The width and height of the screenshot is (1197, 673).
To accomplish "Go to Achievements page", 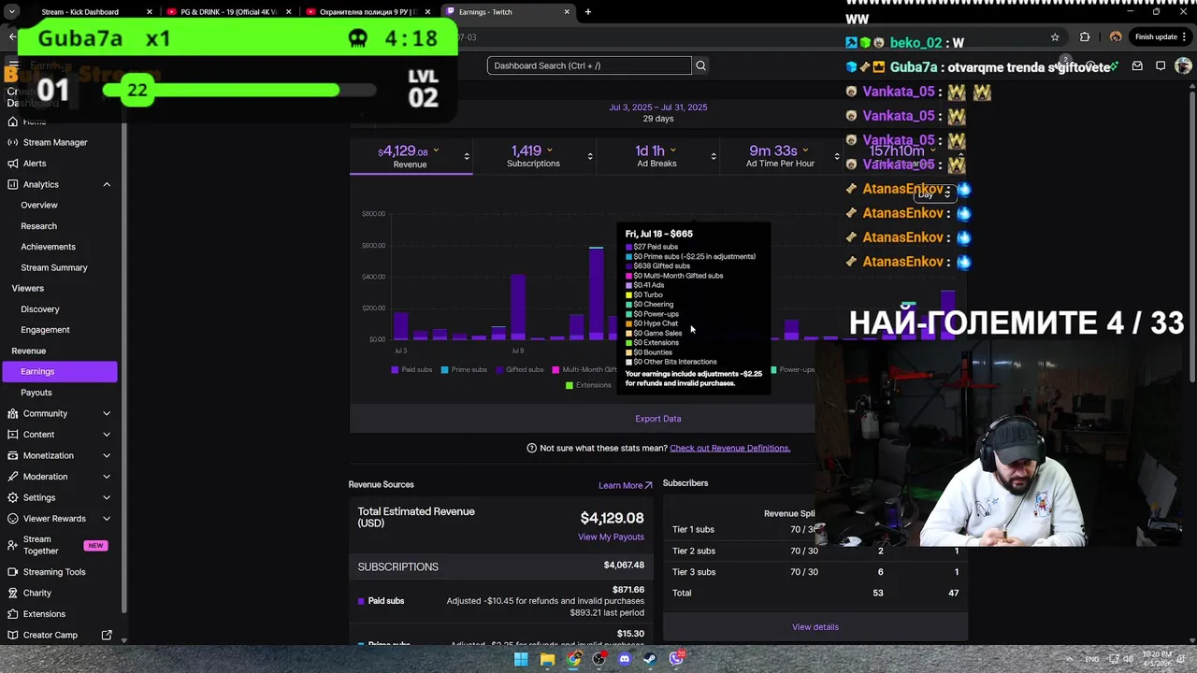I will tap(48, 247).
